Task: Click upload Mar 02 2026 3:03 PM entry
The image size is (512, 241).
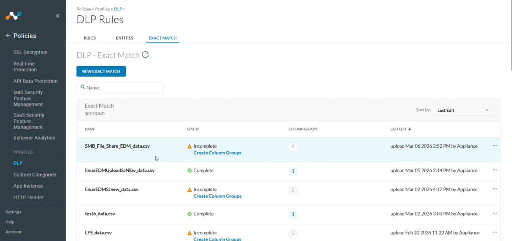Action: click(434, 214)
